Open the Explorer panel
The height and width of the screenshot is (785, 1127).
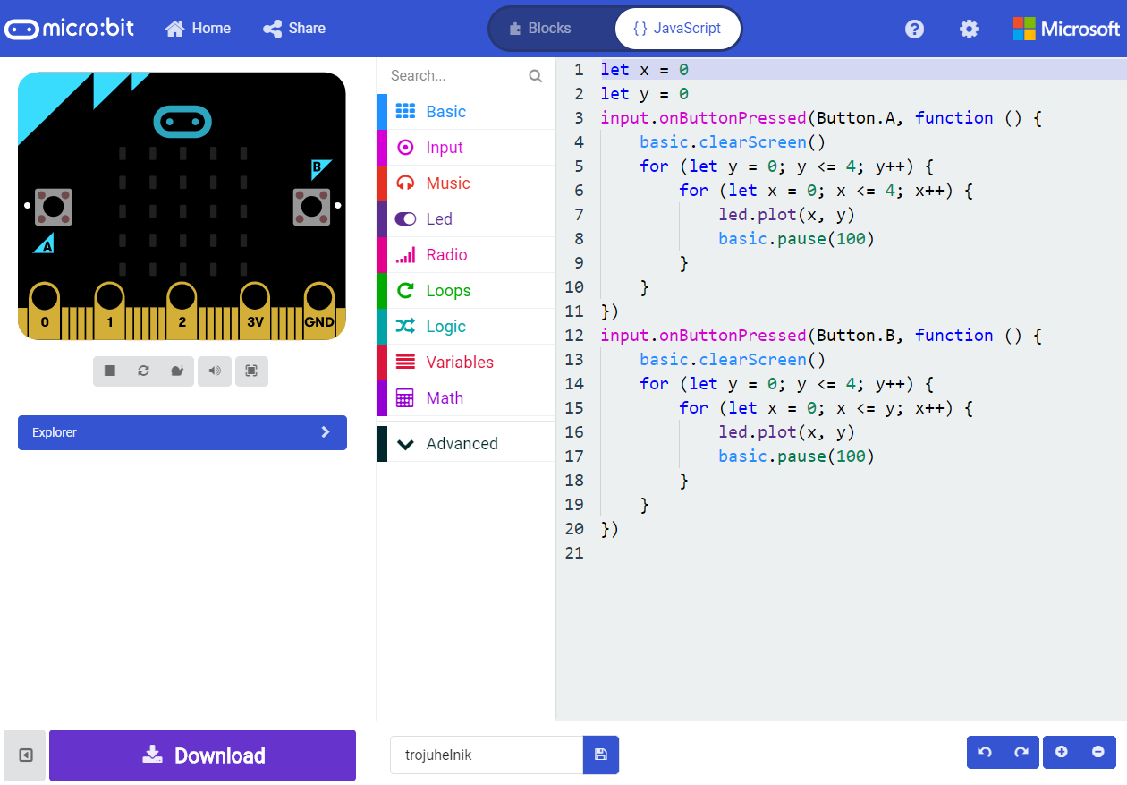click(182, 432)
